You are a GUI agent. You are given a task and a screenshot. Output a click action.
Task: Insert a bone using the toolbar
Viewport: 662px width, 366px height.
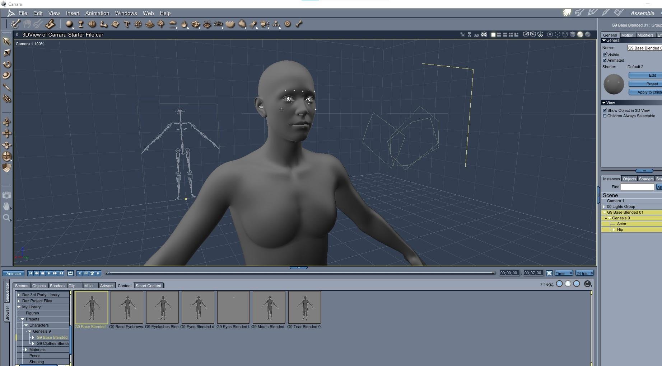(x=299, y=24)
